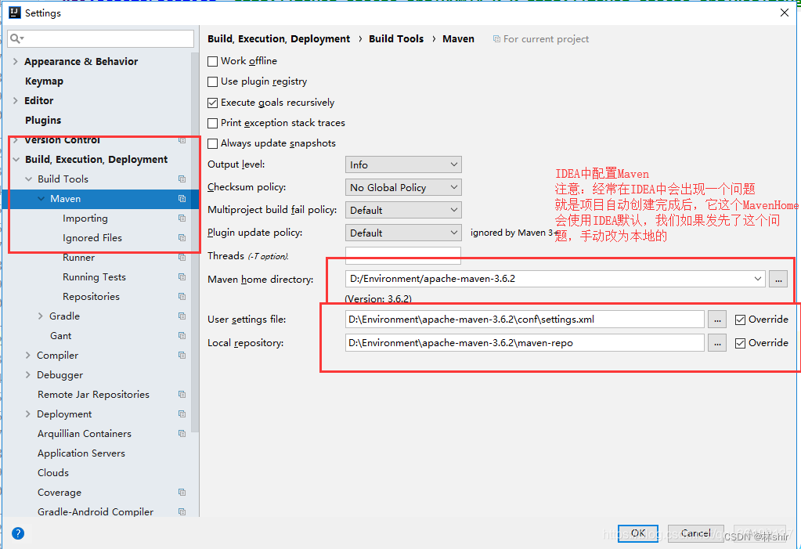Open the Output level dropdown
This screenshot has height=549, width=801.
[403, 164]
